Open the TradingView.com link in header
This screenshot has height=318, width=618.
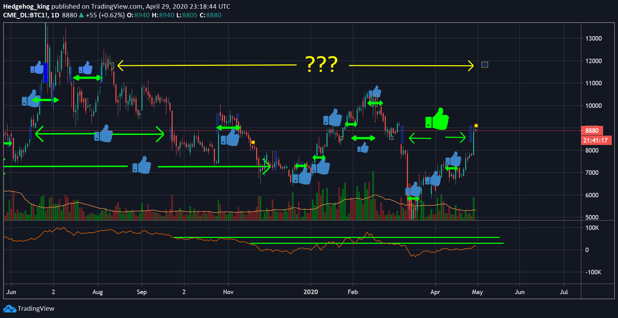pos(116,6)
